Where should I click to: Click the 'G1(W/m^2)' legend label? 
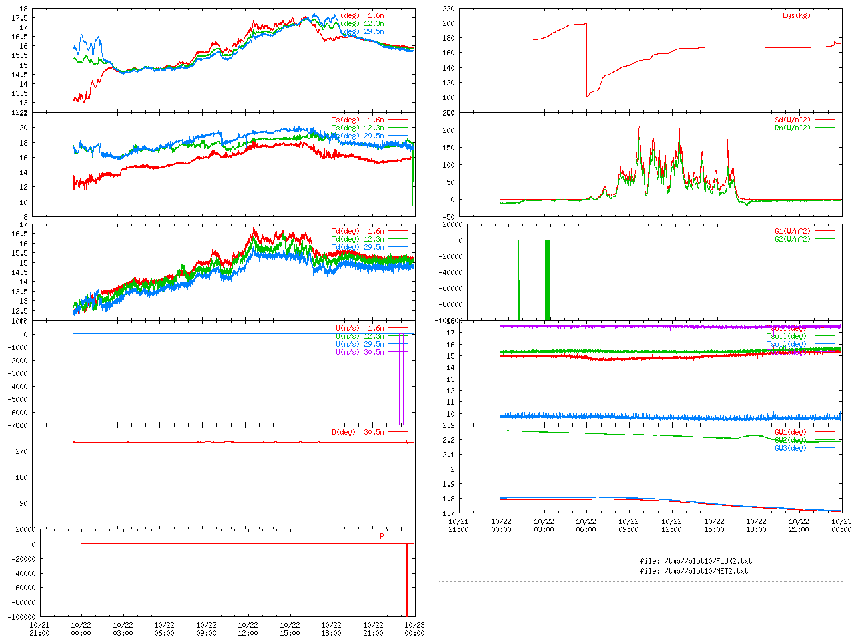[793, 231]
